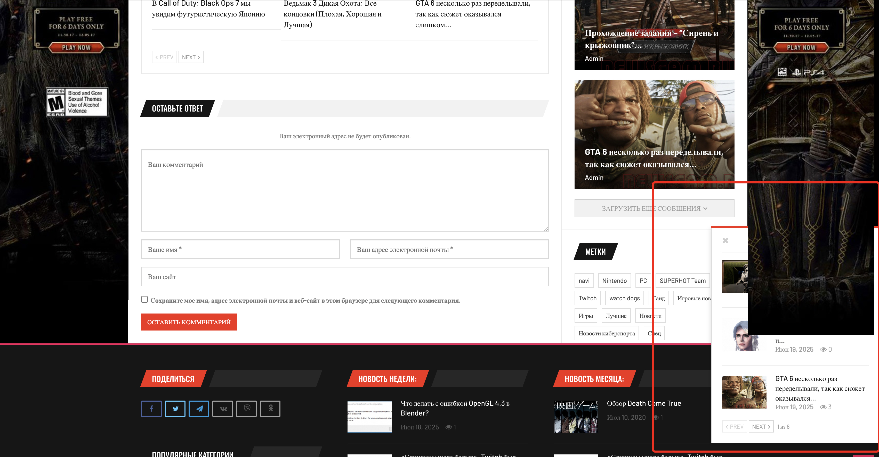879x457 pixels.
Task: Click the PLAY NOW banner button on the left
Action: coord(76,47)
